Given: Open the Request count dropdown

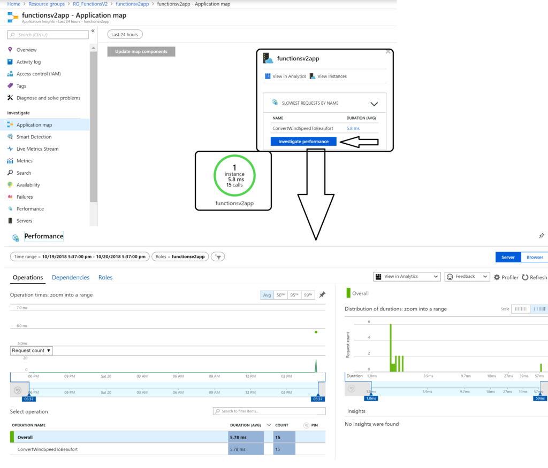Looking at the screenshot, I should pos(31,350).
